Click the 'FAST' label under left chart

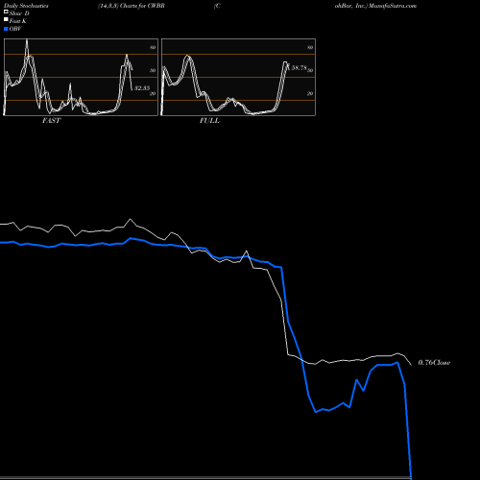click(51, 121)
